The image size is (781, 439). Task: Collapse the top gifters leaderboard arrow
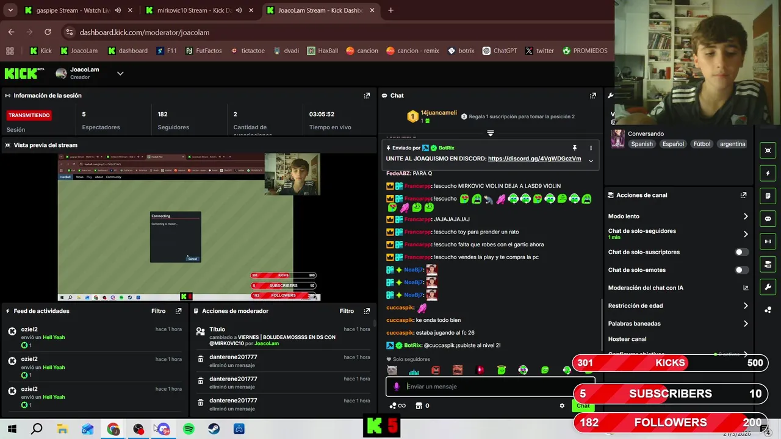tap(491, 133)
